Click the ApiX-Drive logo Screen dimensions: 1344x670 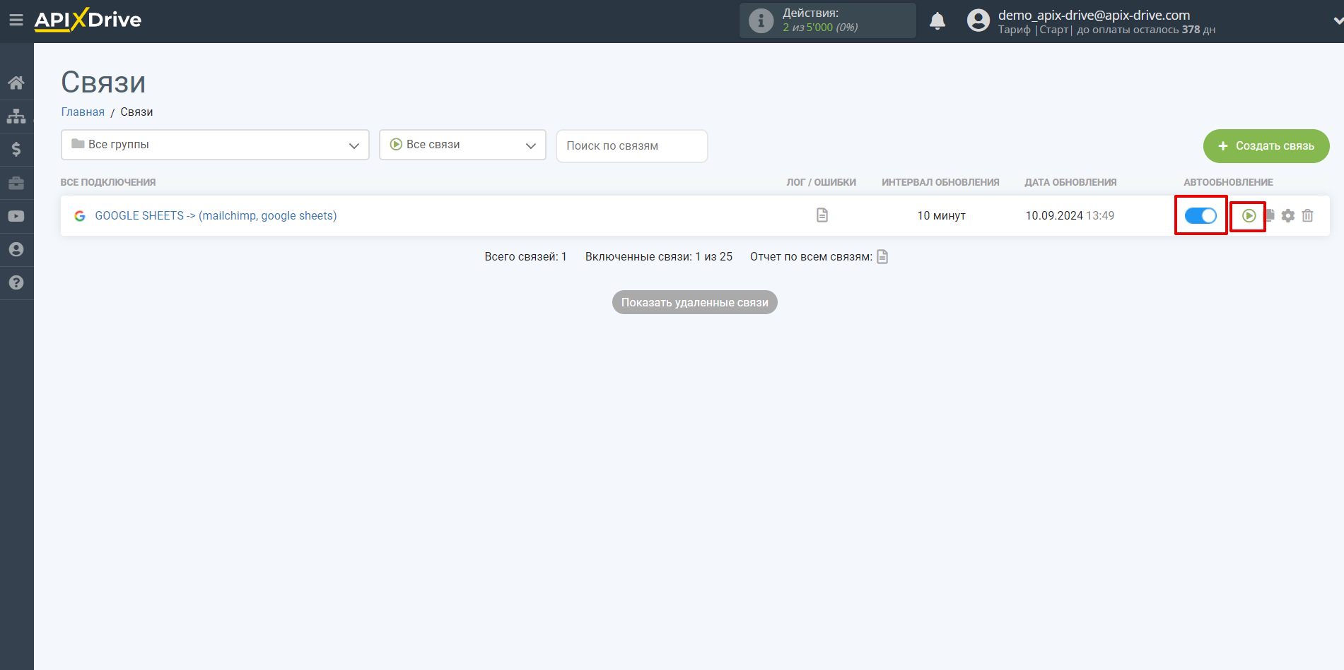[x=88, y=20]
